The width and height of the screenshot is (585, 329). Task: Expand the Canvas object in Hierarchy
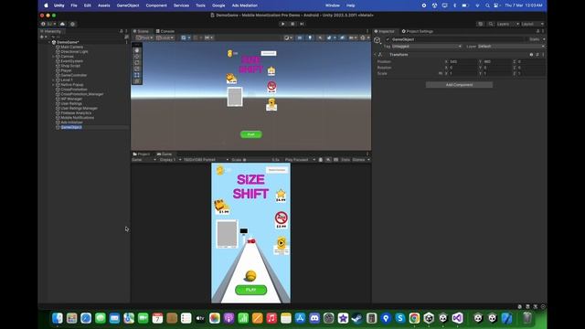(54, 57)
